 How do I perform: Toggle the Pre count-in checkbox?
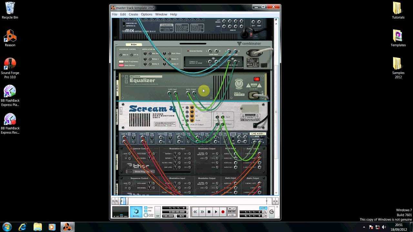[146, 211]
